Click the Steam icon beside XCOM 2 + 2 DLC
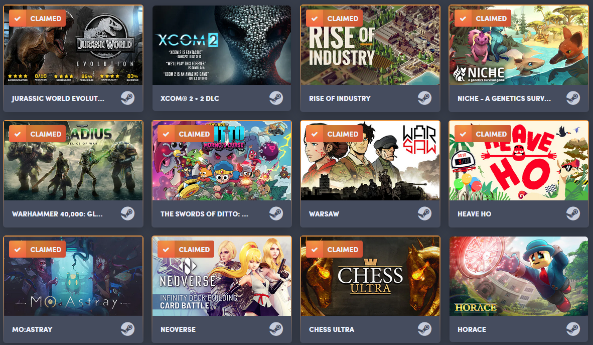The width and height of the screenshot is (593, 345). 276,98
